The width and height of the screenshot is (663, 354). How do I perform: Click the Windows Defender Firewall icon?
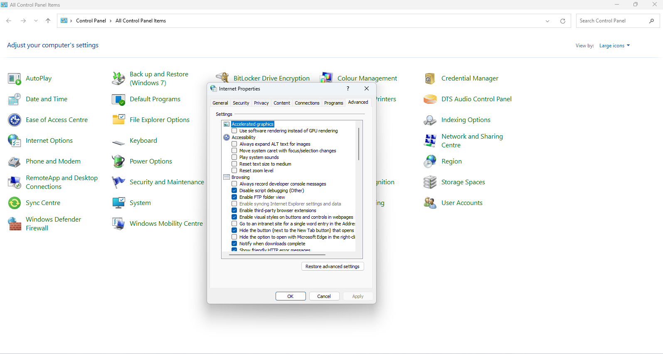15,224
